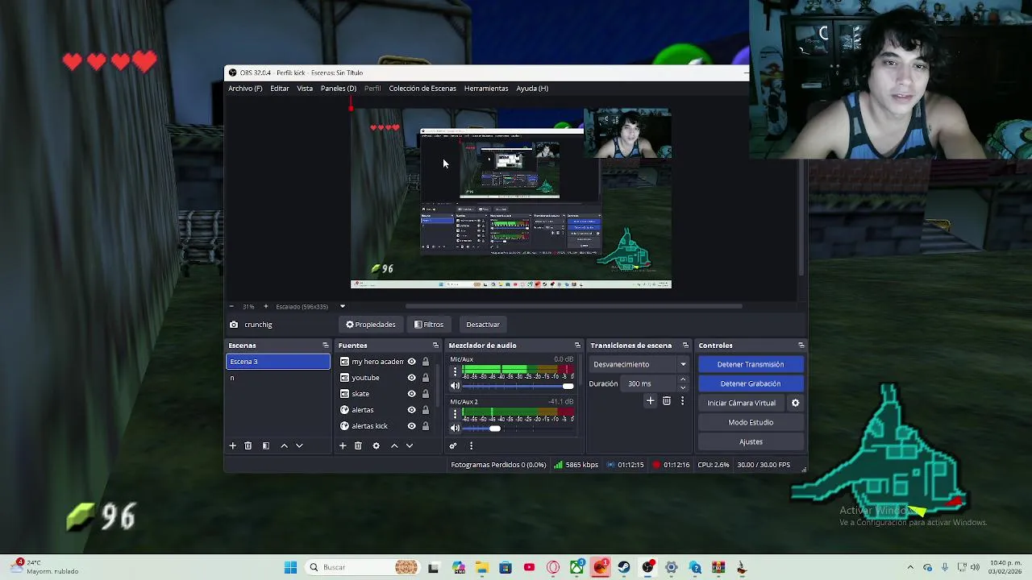This screenshot has height=580, width=1032.
Task: Remove the scene transition with the trash icon
Action: point(666,400)
